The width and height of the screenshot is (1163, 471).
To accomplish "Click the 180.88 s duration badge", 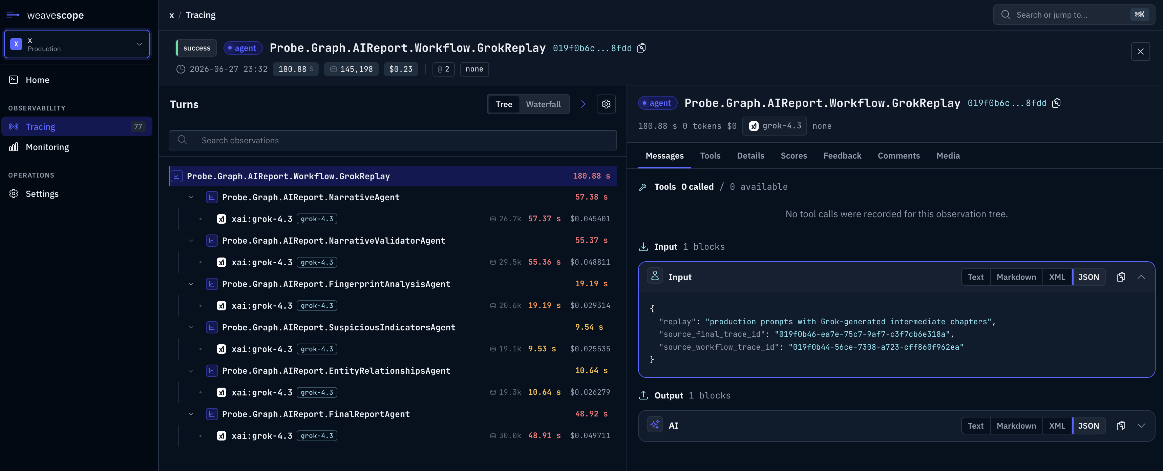I will (296, 69).
